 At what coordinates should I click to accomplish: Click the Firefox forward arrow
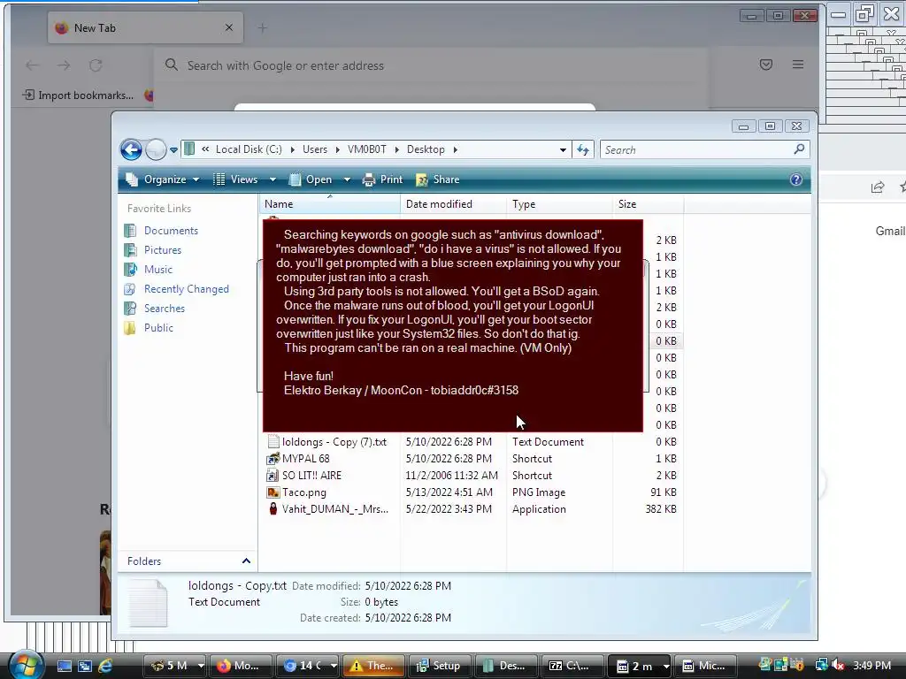pyautogui.click(x=64, y=65)
